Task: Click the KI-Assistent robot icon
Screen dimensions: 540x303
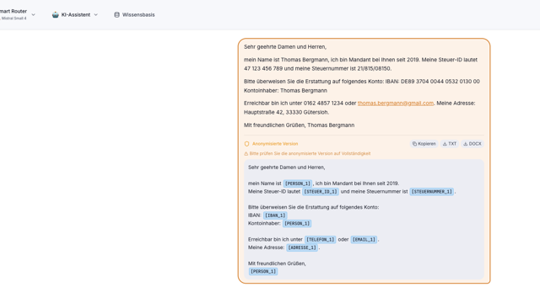Action: click(56, 15)
